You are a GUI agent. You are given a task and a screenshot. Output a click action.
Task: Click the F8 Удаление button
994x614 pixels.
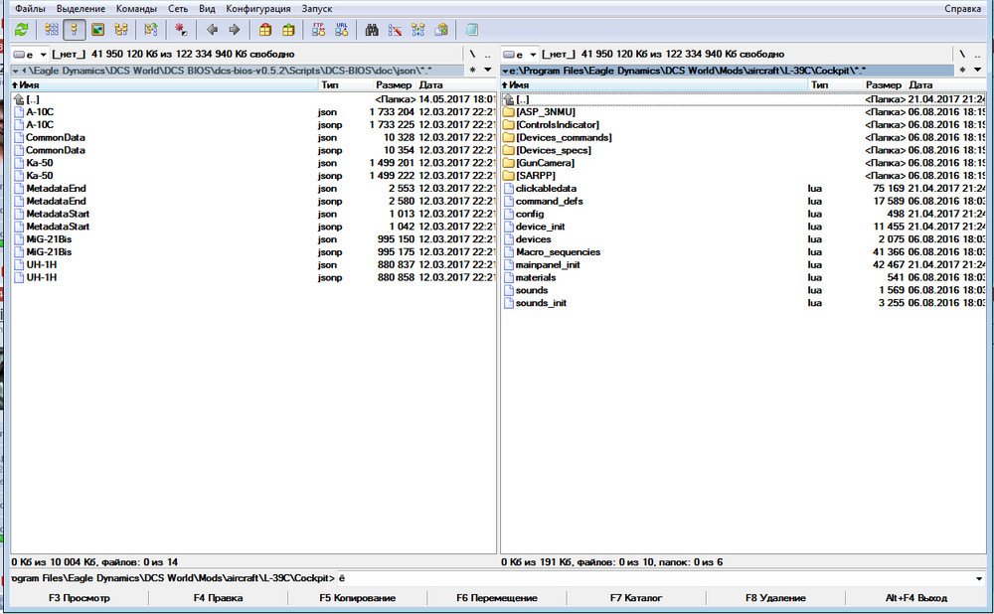tap(775, 597)
